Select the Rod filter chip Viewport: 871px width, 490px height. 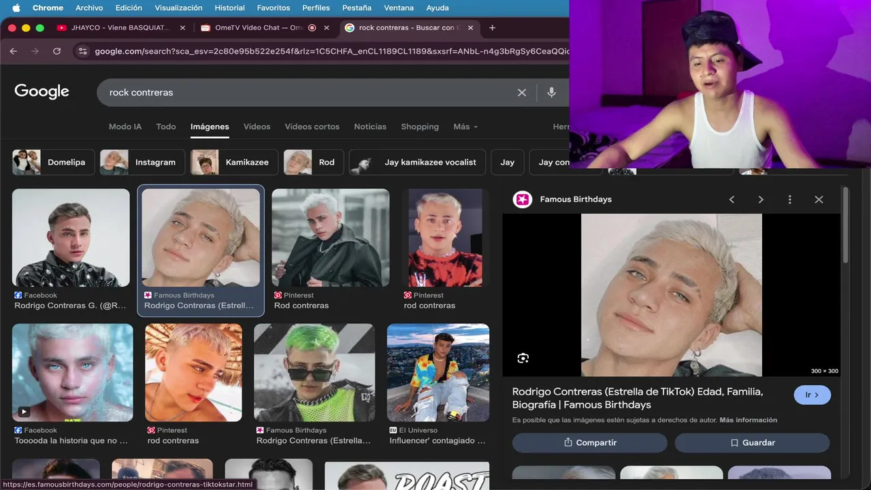(x=314, y=162)
